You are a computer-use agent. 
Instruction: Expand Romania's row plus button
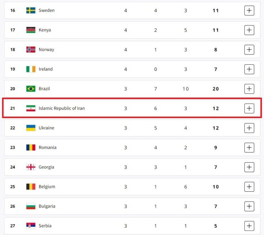click(x=249, y=148)
